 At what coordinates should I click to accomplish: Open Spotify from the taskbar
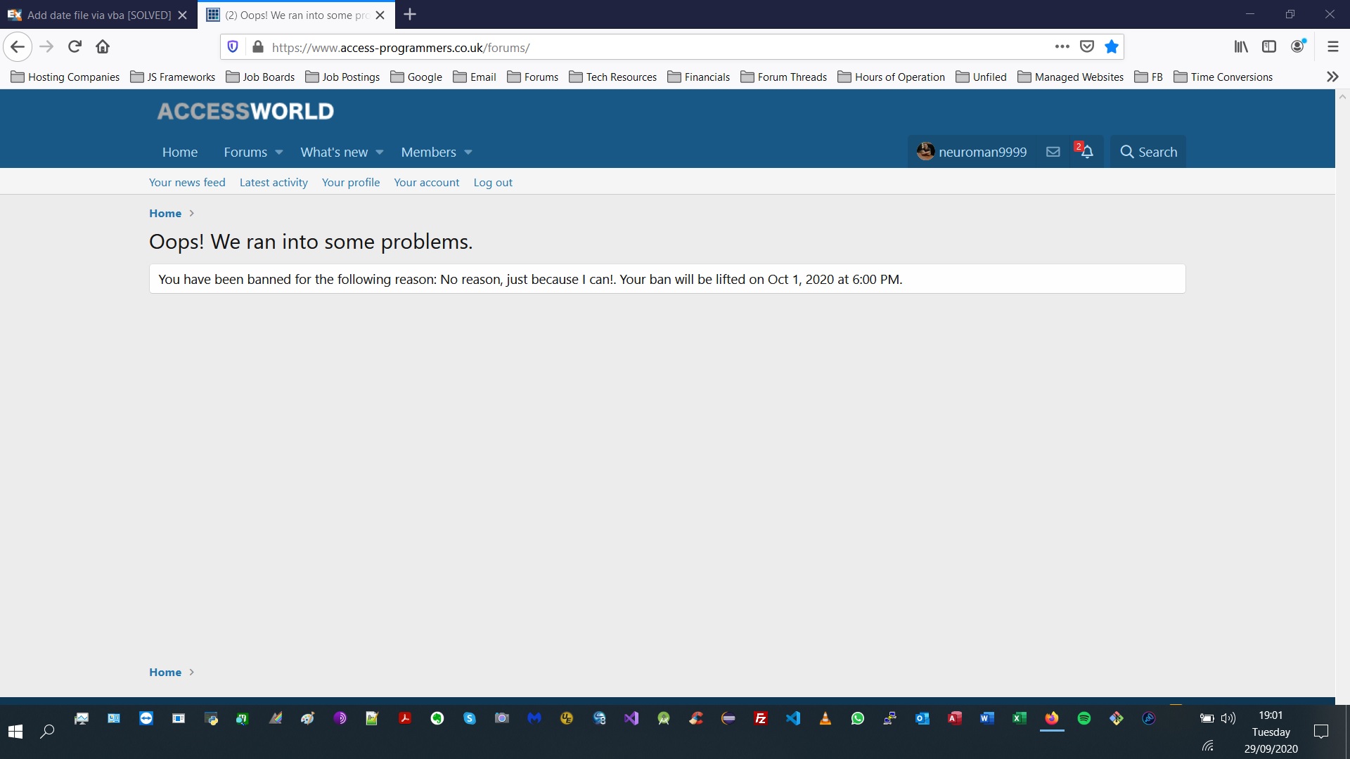[x=1084, y=718]
